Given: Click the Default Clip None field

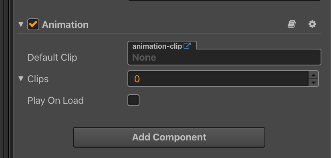Looking at the screenshot, I should coord(224,57).
